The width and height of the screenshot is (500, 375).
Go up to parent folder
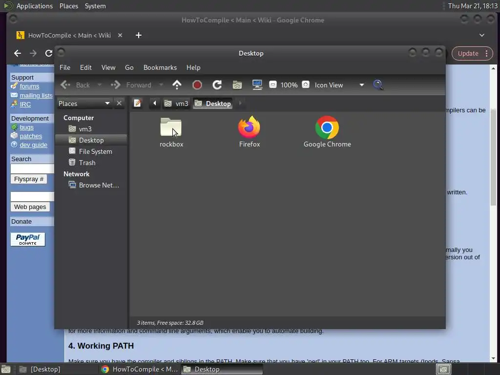[177, 85]
